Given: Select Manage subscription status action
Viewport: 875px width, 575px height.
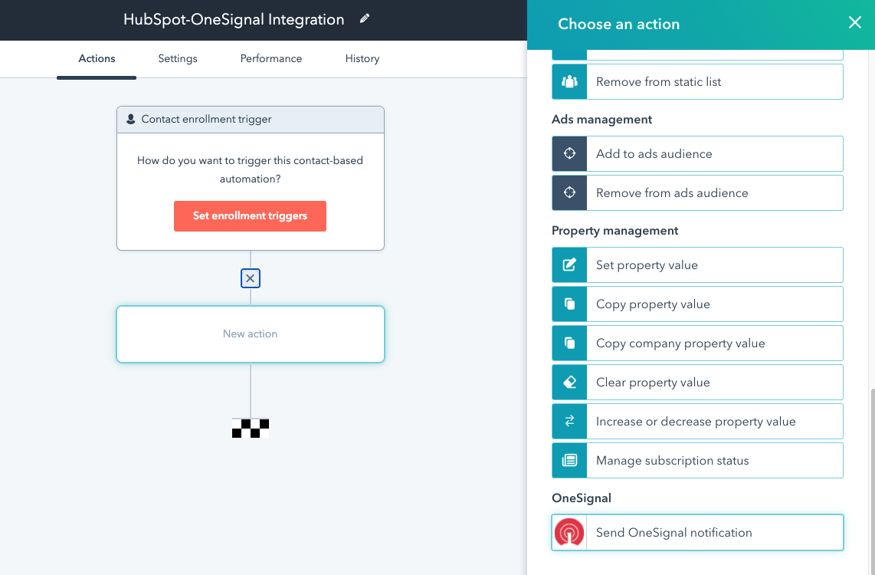Looking at the screenshot, I should pyautogui.click(x=697, y=460).
